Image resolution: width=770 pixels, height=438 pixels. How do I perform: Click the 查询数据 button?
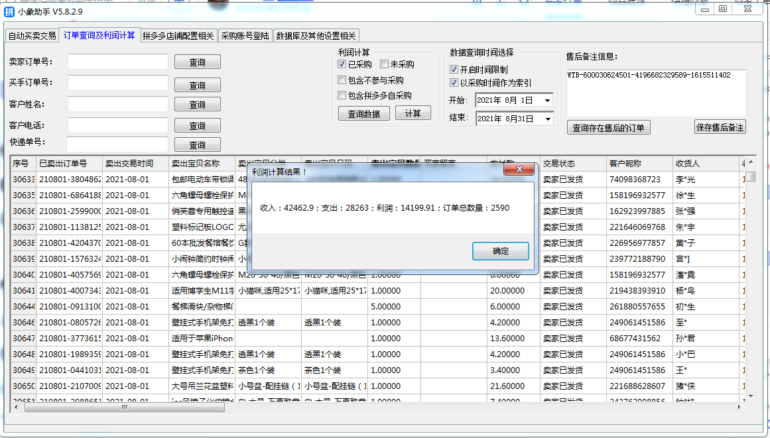[363, 113]
